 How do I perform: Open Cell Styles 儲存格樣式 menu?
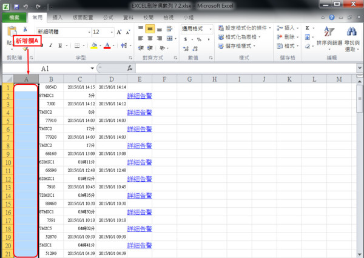coord(237,46)
